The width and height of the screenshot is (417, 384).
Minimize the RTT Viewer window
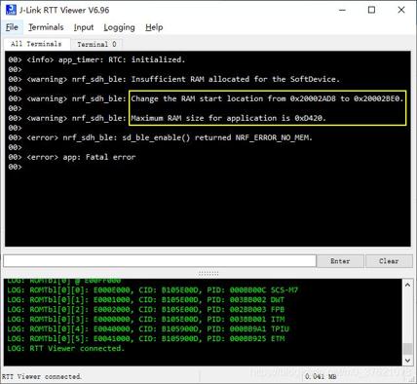342,10
